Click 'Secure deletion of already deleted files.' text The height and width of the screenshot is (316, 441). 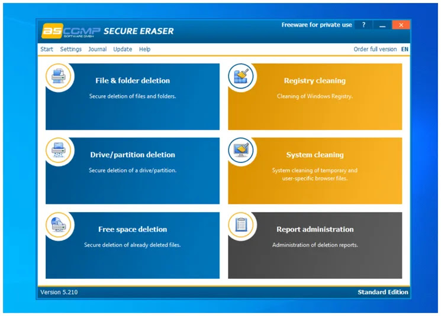pyautogui.click(x=133, y=245)
